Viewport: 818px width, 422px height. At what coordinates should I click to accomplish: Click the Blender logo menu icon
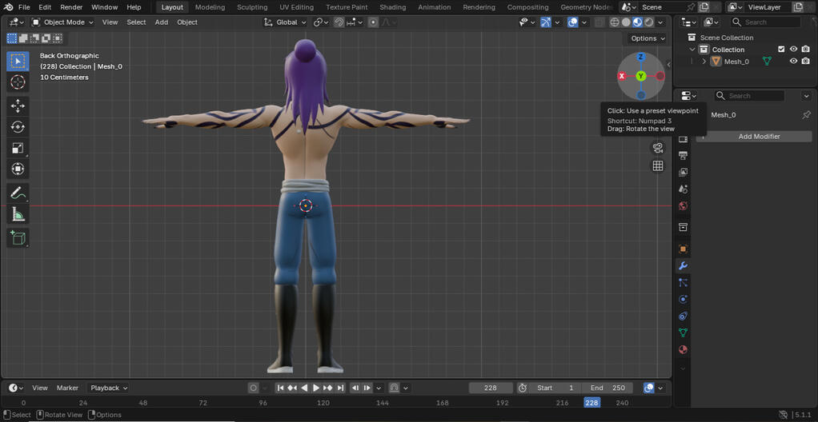[x=8, y=7]
